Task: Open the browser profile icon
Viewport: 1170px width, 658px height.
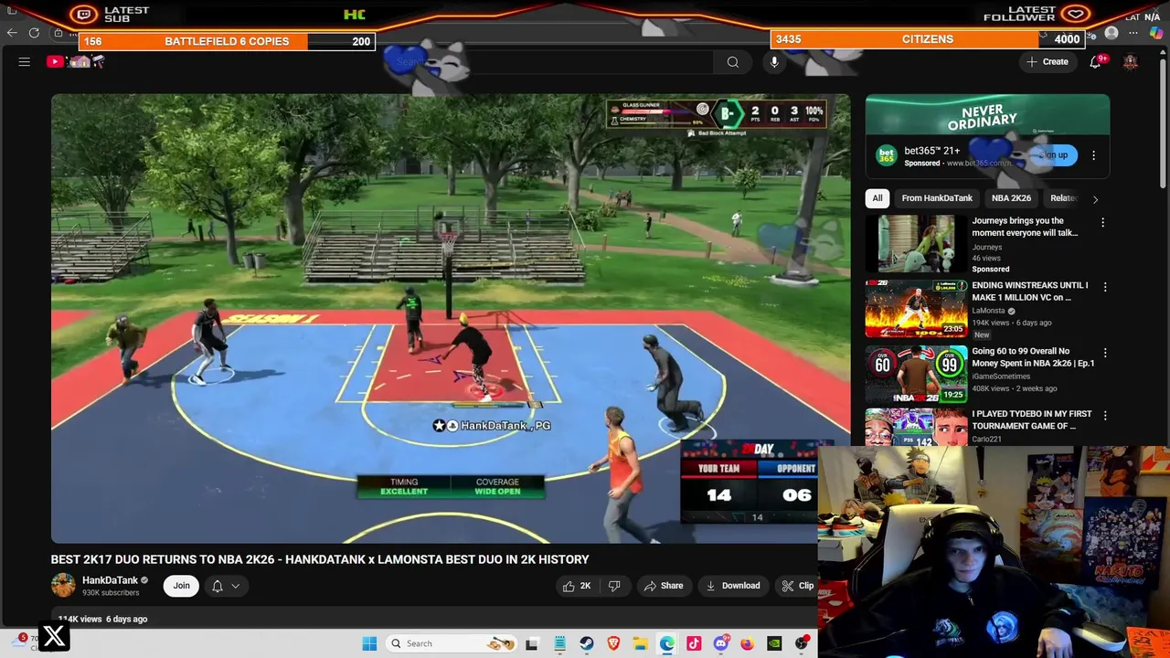Action: (x=1111, y=33)
